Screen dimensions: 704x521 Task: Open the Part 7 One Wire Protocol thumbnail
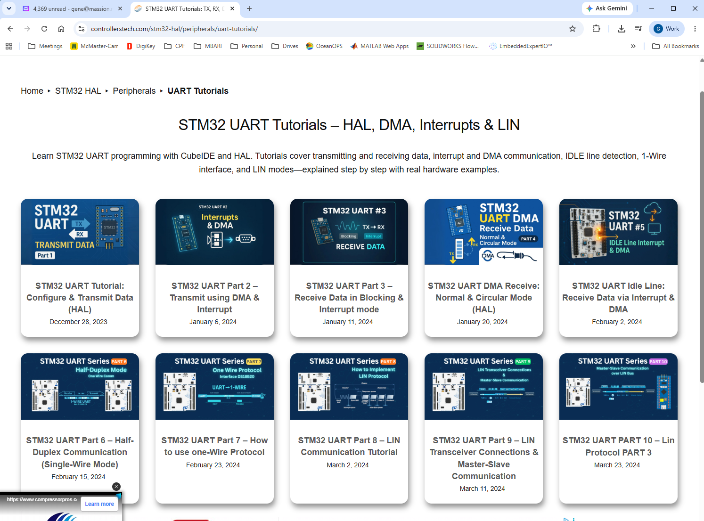tap(214, 386)
